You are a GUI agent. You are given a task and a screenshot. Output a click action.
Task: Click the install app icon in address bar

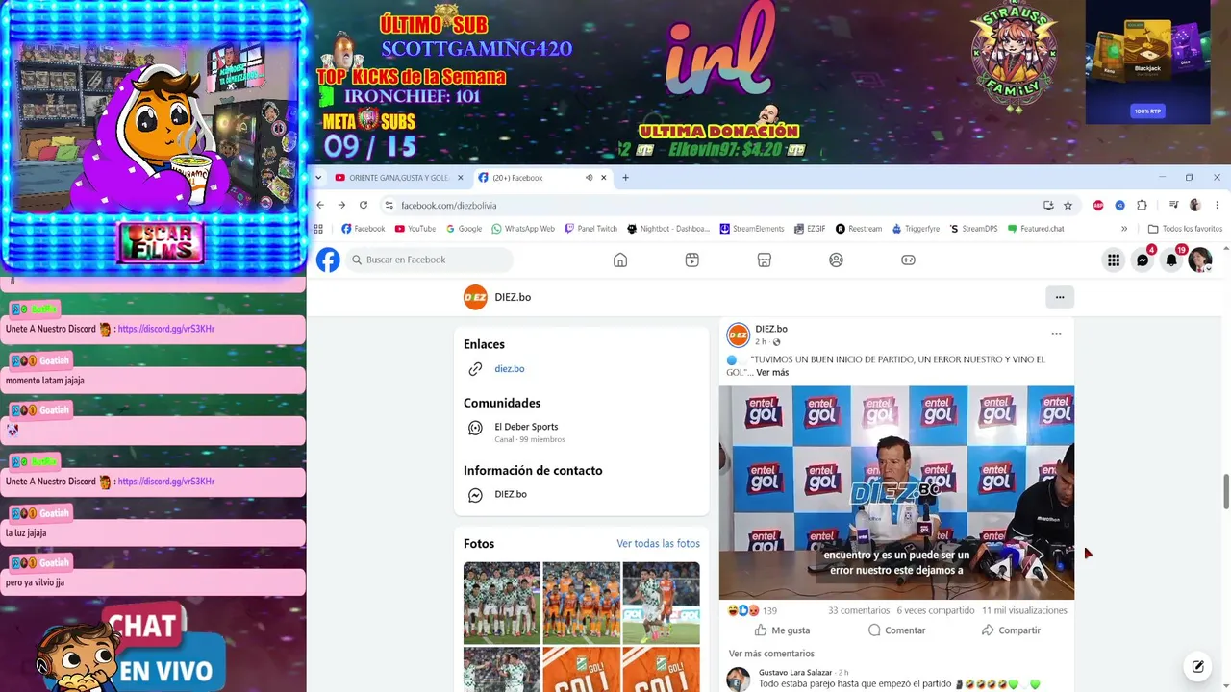click(x=1048, y=205)
